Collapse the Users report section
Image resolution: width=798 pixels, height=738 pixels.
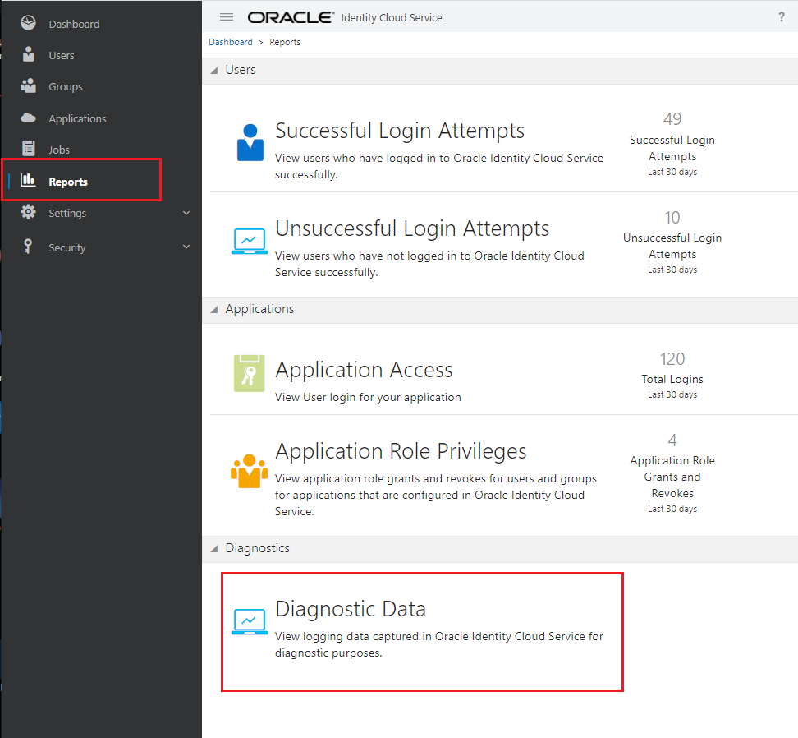point(215,71)
